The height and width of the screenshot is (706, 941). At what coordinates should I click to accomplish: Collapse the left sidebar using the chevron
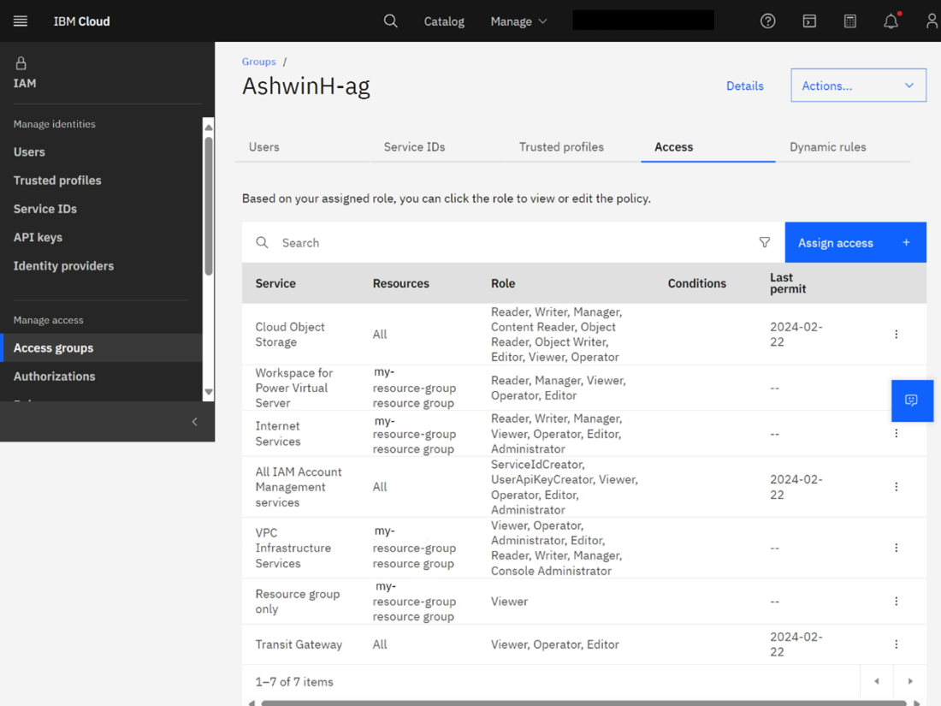click(194, 422)
